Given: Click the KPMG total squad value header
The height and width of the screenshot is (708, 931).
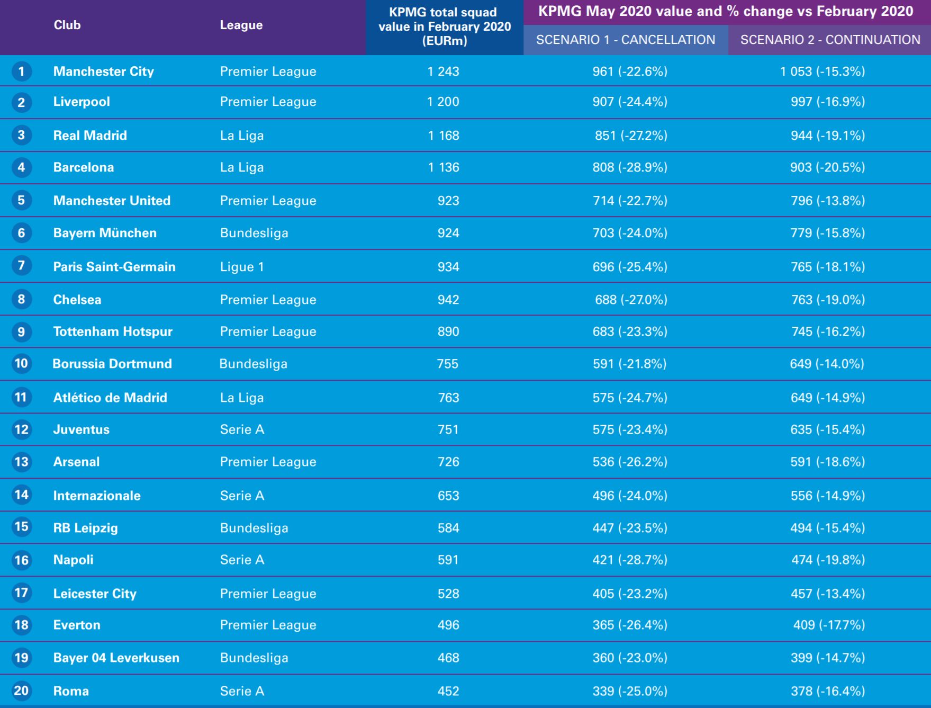Looking at the screenshot, I should tap(445, 26).
